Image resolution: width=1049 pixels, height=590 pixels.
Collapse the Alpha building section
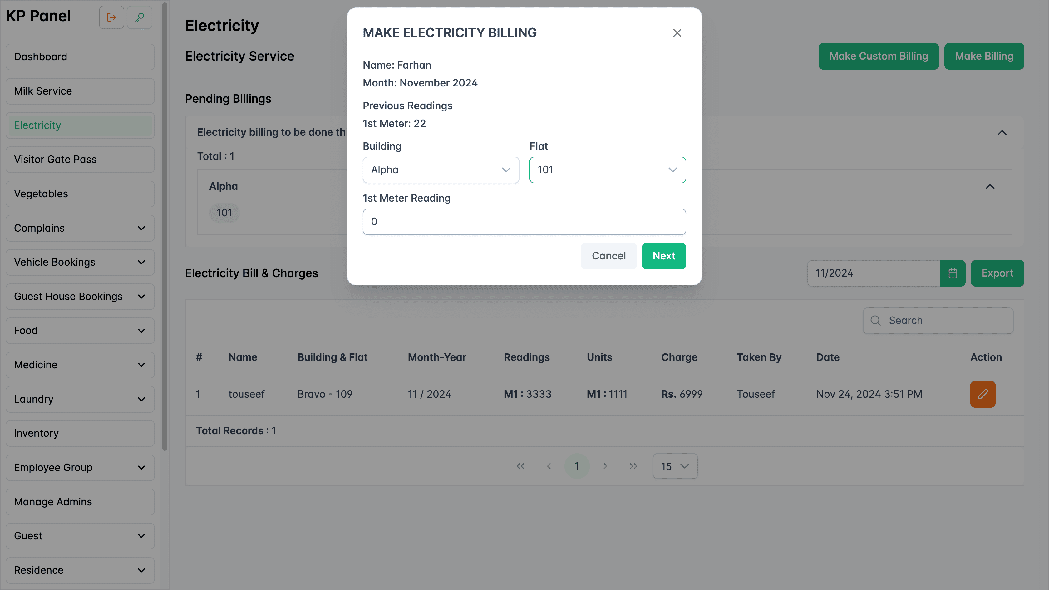(x=990, y=186)
